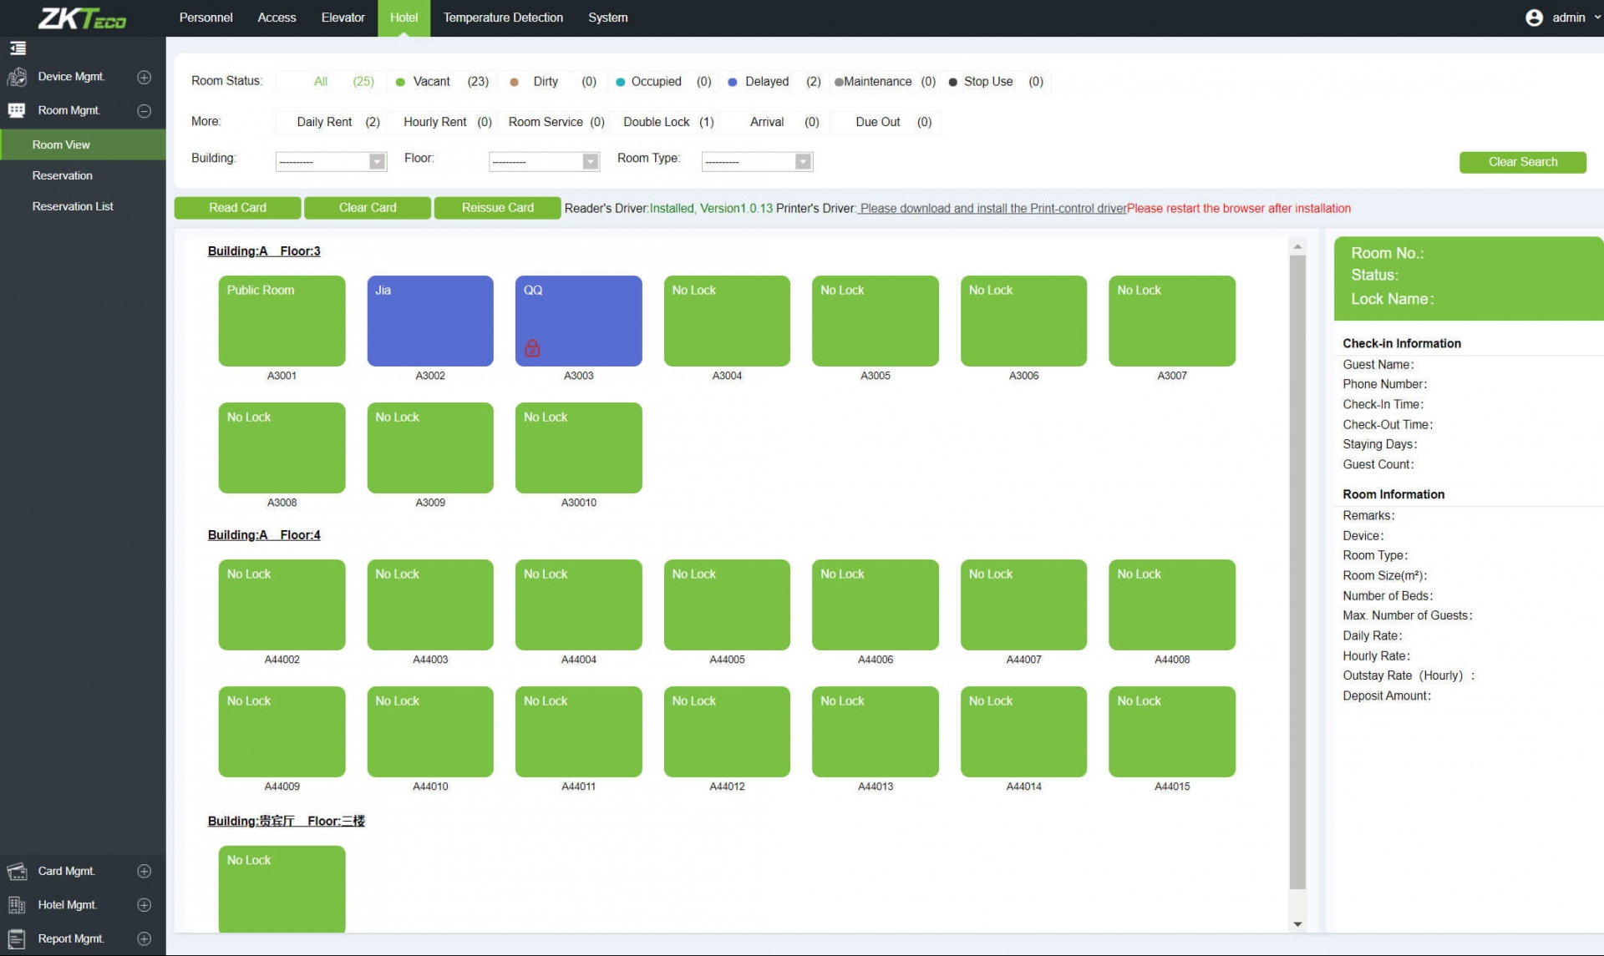This screenshot has width=1604, height=956.
Task: Open the Reservation List menu item
Action: [73, 206]
